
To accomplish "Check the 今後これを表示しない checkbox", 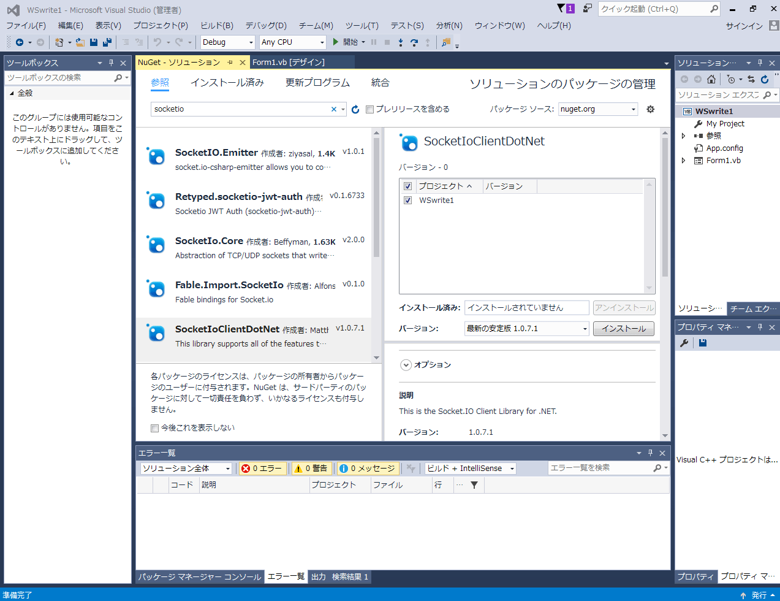I will point(154,427).
